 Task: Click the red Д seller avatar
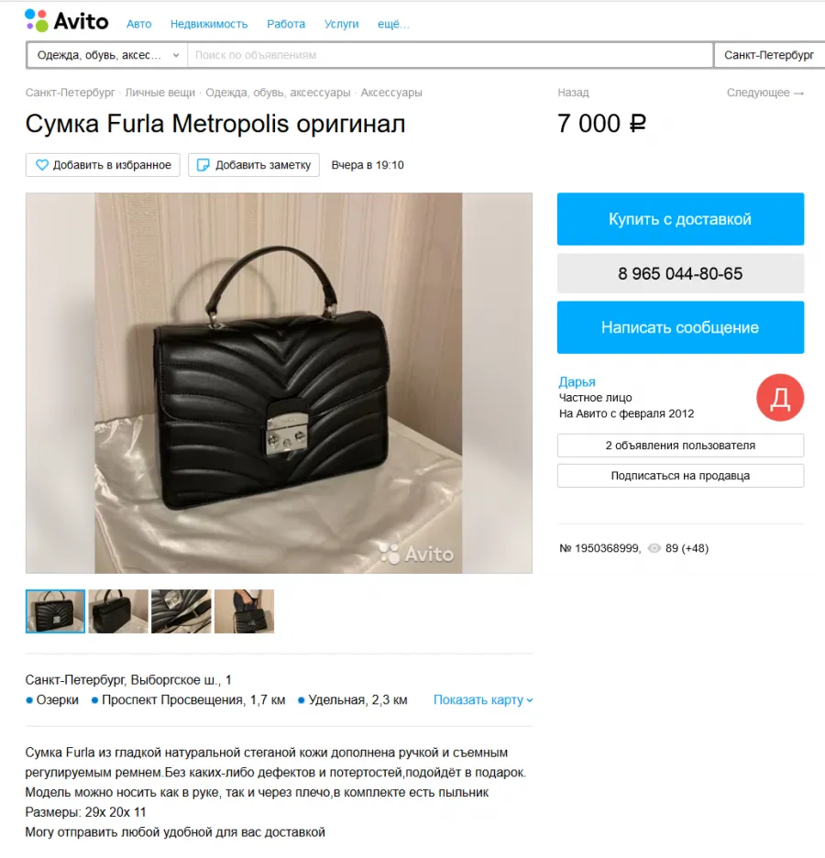(780, 397)
